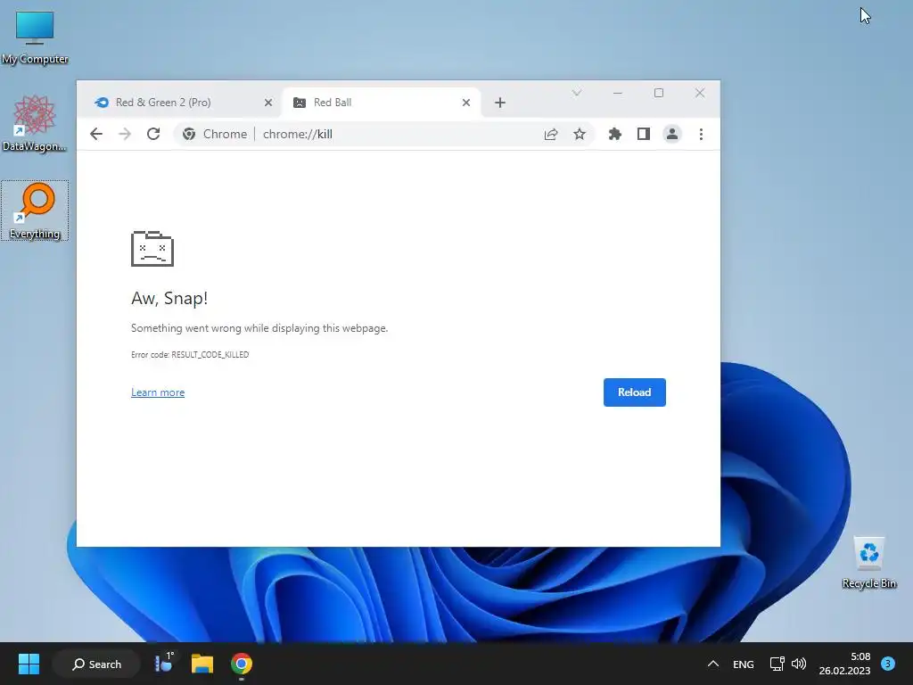
Task: Click the clock showing 5:08 26.02.2023
Action: click(844, 664)
